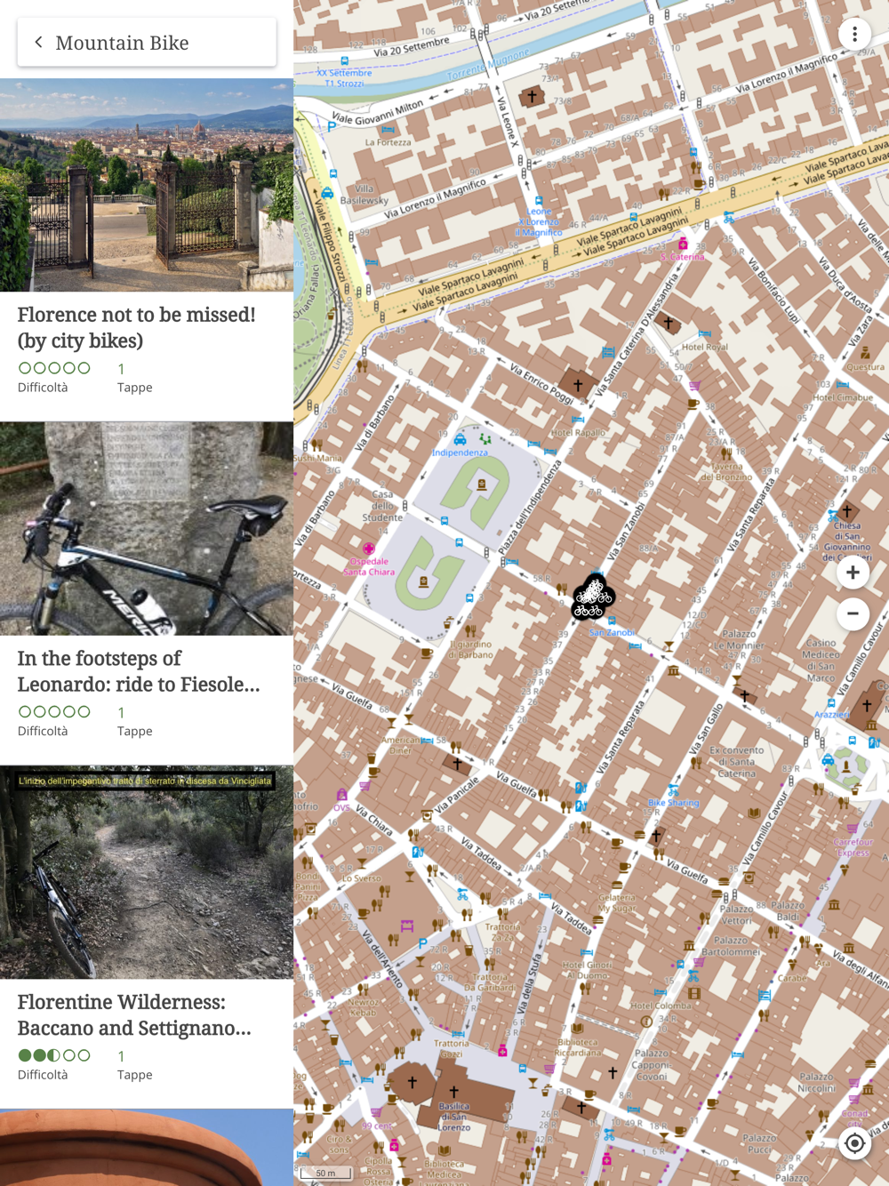Open the Leonardo ride to Fiesole photo

pos(147,528)
